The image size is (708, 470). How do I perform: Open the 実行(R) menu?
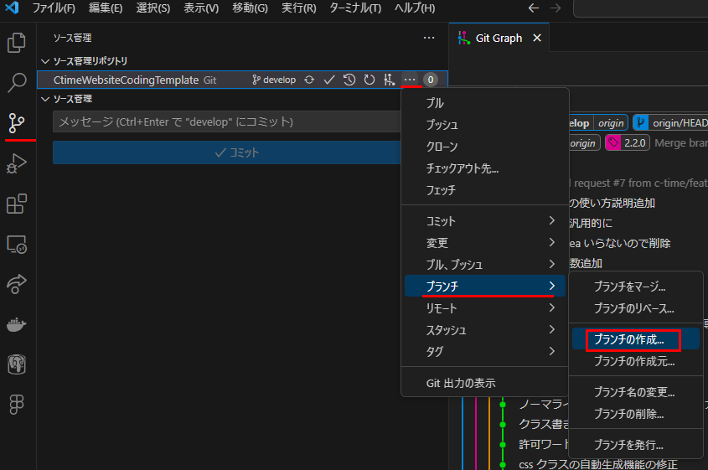click(x=298, y=8)
